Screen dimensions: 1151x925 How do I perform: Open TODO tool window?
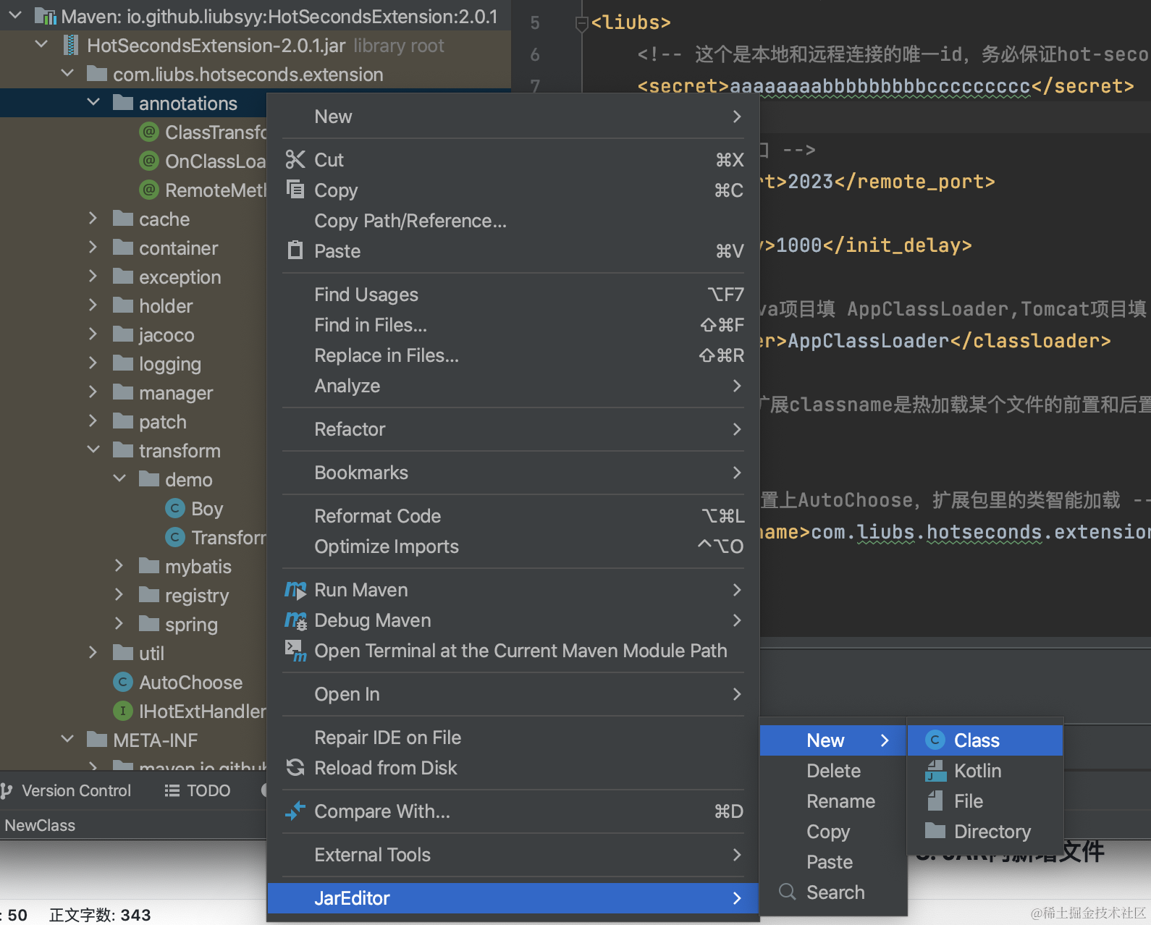click(198, 790)
